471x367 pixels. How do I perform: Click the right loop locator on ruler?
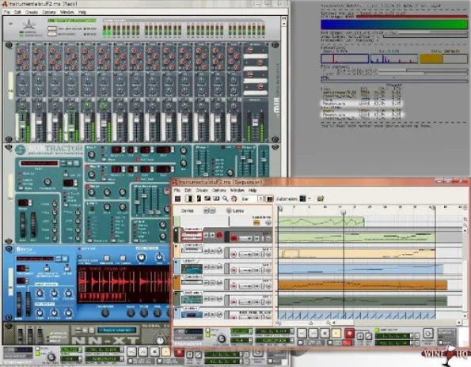point(435,208)
